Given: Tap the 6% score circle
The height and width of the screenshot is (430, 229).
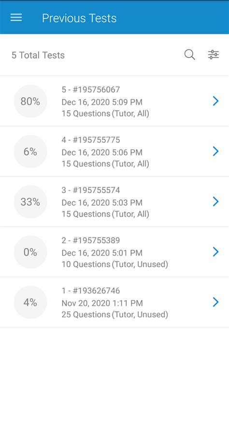Looking at the screenshot, I should (x=30, y=151).
